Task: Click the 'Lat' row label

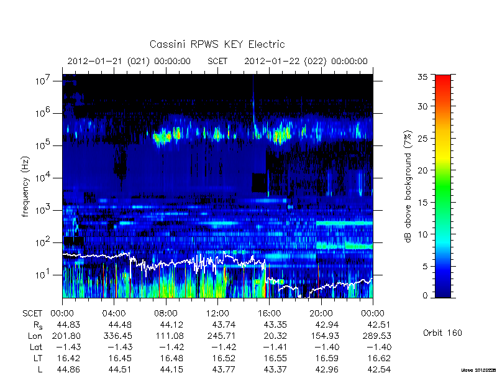Action: point(36,347)
